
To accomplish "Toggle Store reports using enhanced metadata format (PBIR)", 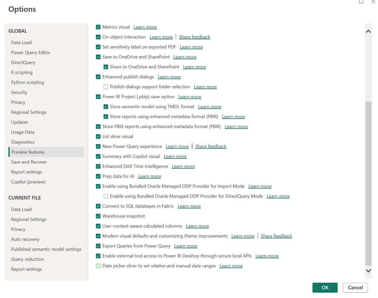I will click(x=106, y=117).
